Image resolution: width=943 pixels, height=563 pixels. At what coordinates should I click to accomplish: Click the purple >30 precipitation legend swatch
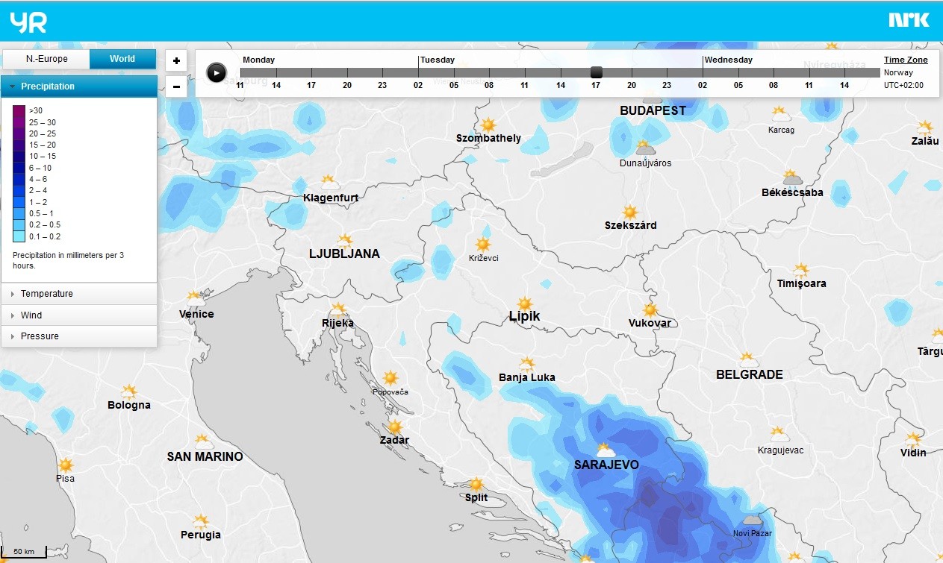(19, 111)
